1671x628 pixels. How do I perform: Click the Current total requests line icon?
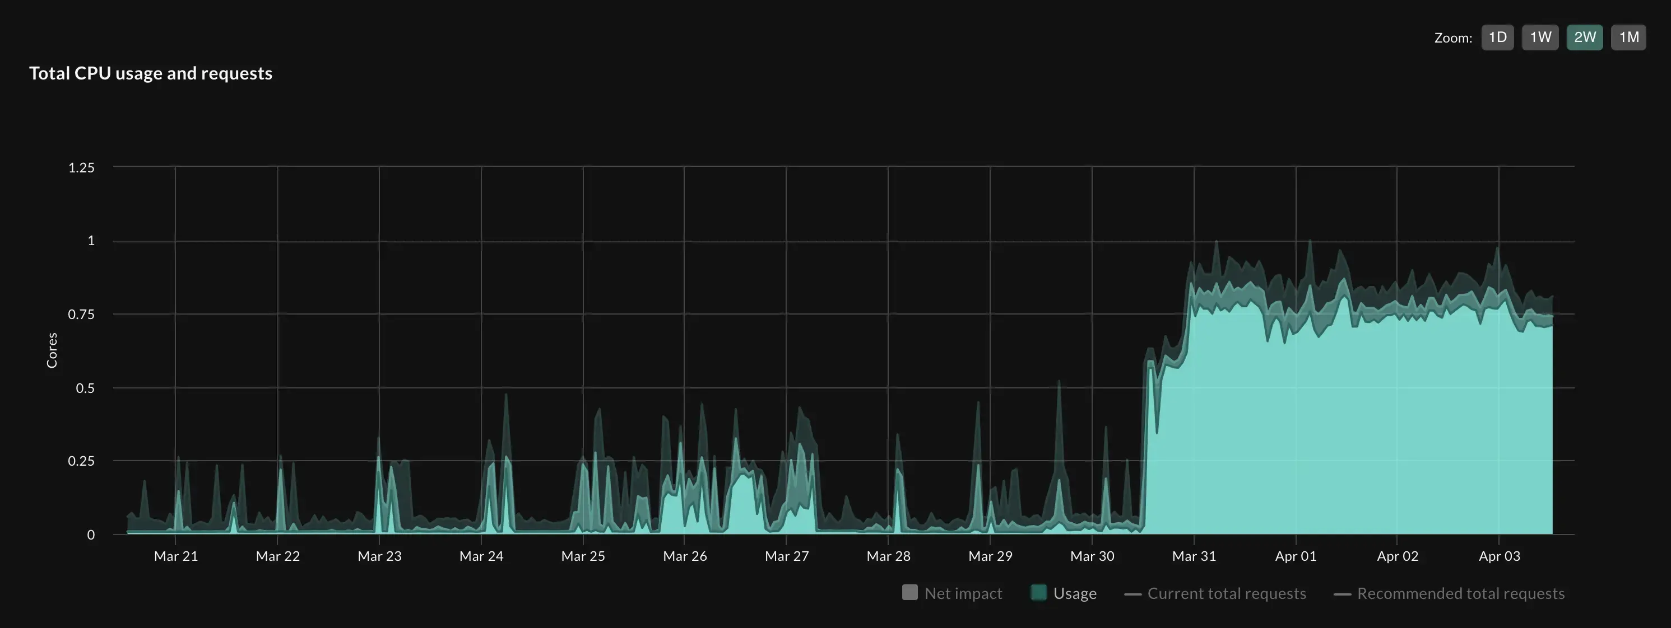[1133, 594]
